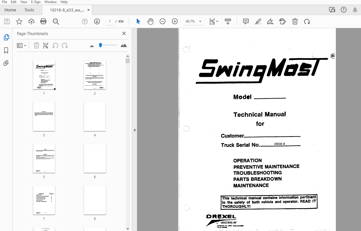Viewport: 361px width, 231px height.
Task: Open the Help menu
Action: 64,2
